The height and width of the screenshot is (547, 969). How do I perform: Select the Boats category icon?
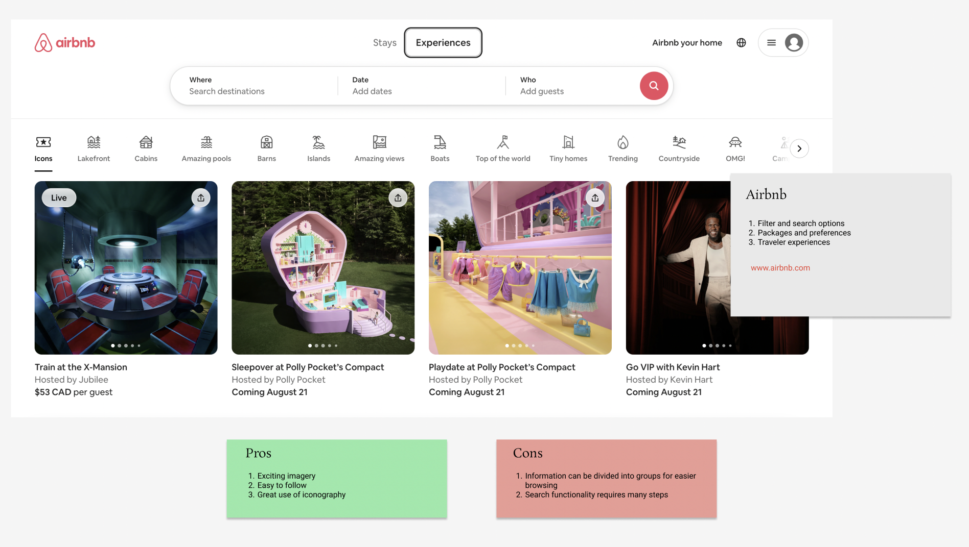[x=440, y=142]
